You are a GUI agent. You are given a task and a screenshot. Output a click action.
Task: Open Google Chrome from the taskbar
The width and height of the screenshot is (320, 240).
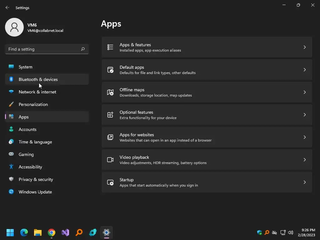[52, 232]
